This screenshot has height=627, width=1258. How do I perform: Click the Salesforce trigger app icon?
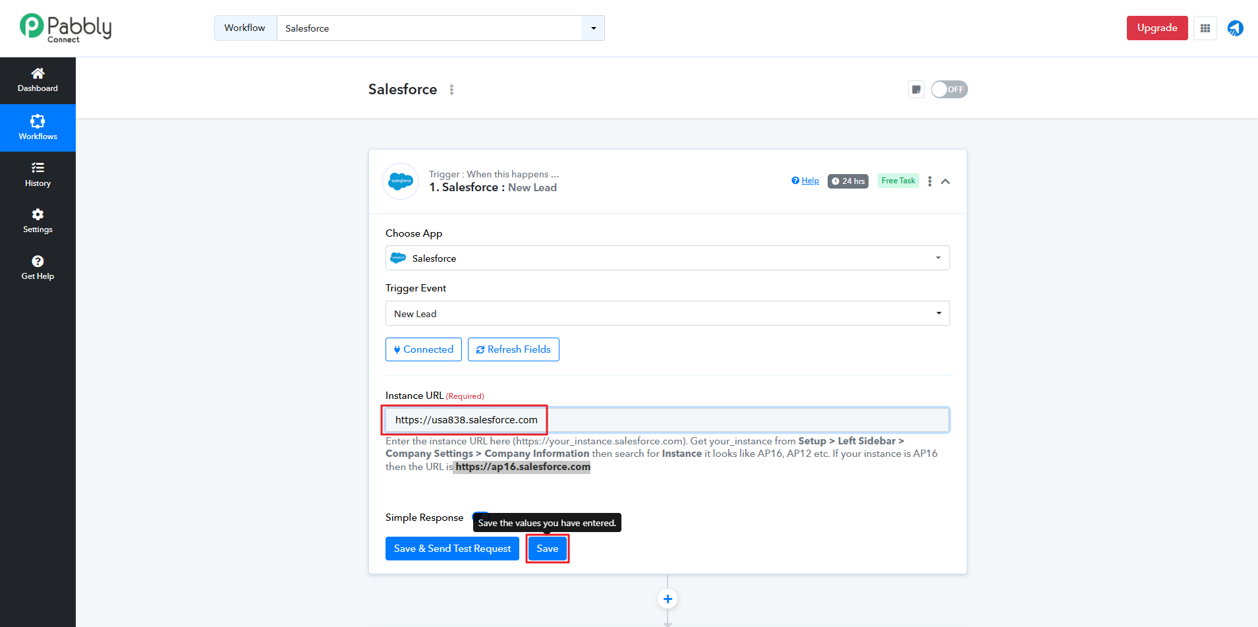(x=401, y=181)
